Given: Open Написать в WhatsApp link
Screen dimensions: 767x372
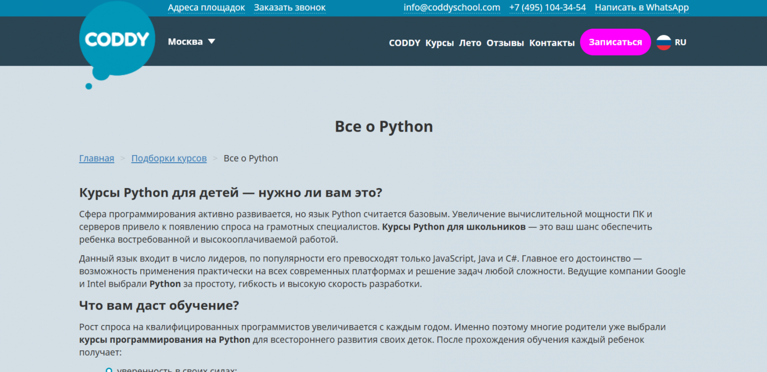Looking at the screenshot, I should pos(641,8).
